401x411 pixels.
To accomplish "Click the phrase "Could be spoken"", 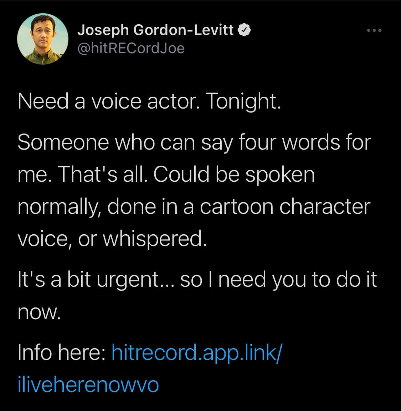I will (234, 174).
